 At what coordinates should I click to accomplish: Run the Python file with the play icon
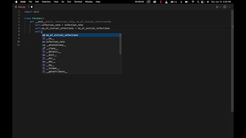[217, 7]
